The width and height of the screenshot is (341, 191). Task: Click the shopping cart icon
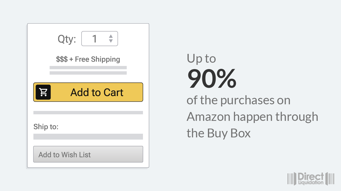pos(43,92)
